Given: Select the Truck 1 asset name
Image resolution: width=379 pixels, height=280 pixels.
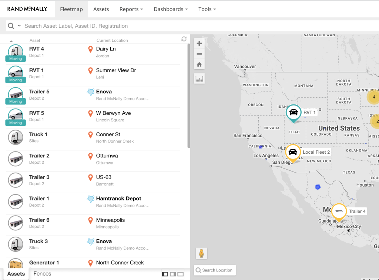Looking at the screenshot, I should (38, 134).
